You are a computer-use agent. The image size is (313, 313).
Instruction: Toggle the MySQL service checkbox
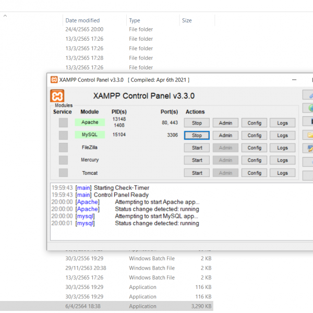point(63,135)
